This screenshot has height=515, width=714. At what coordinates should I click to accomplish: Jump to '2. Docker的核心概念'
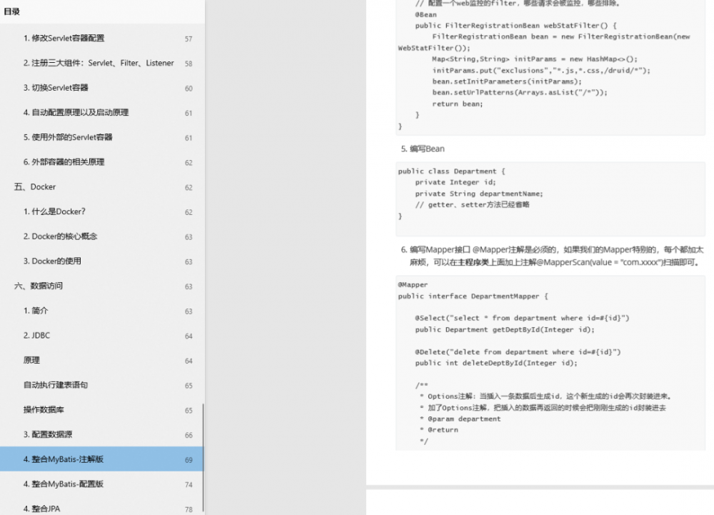coord(66,236)
